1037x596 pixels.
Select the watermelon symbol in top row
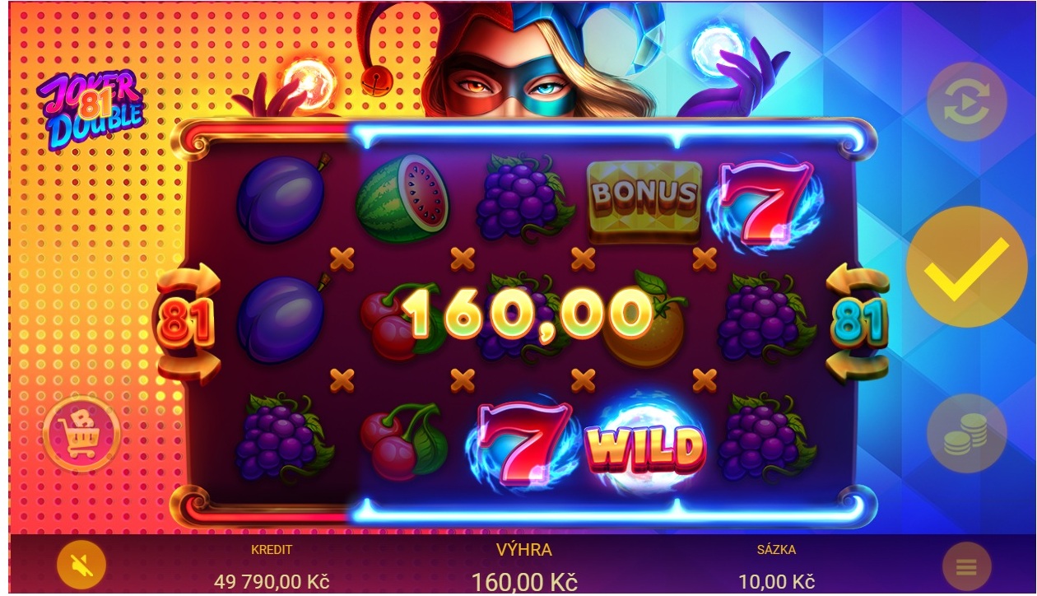(x=402, y=198)
